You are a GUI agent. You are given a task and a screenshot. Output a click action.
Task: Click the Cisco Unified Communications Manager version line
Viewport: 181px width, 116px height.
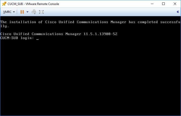59,34
